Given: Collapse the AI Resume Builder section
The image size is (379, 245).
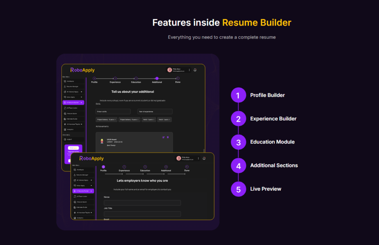Looking at the screenshot, I should tap(91, 191).
